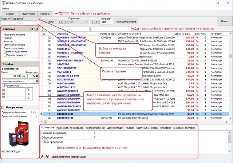Select row 90008891 - КОМПЮТЪР
233x163 pixels.
click(x=135, y=37)
